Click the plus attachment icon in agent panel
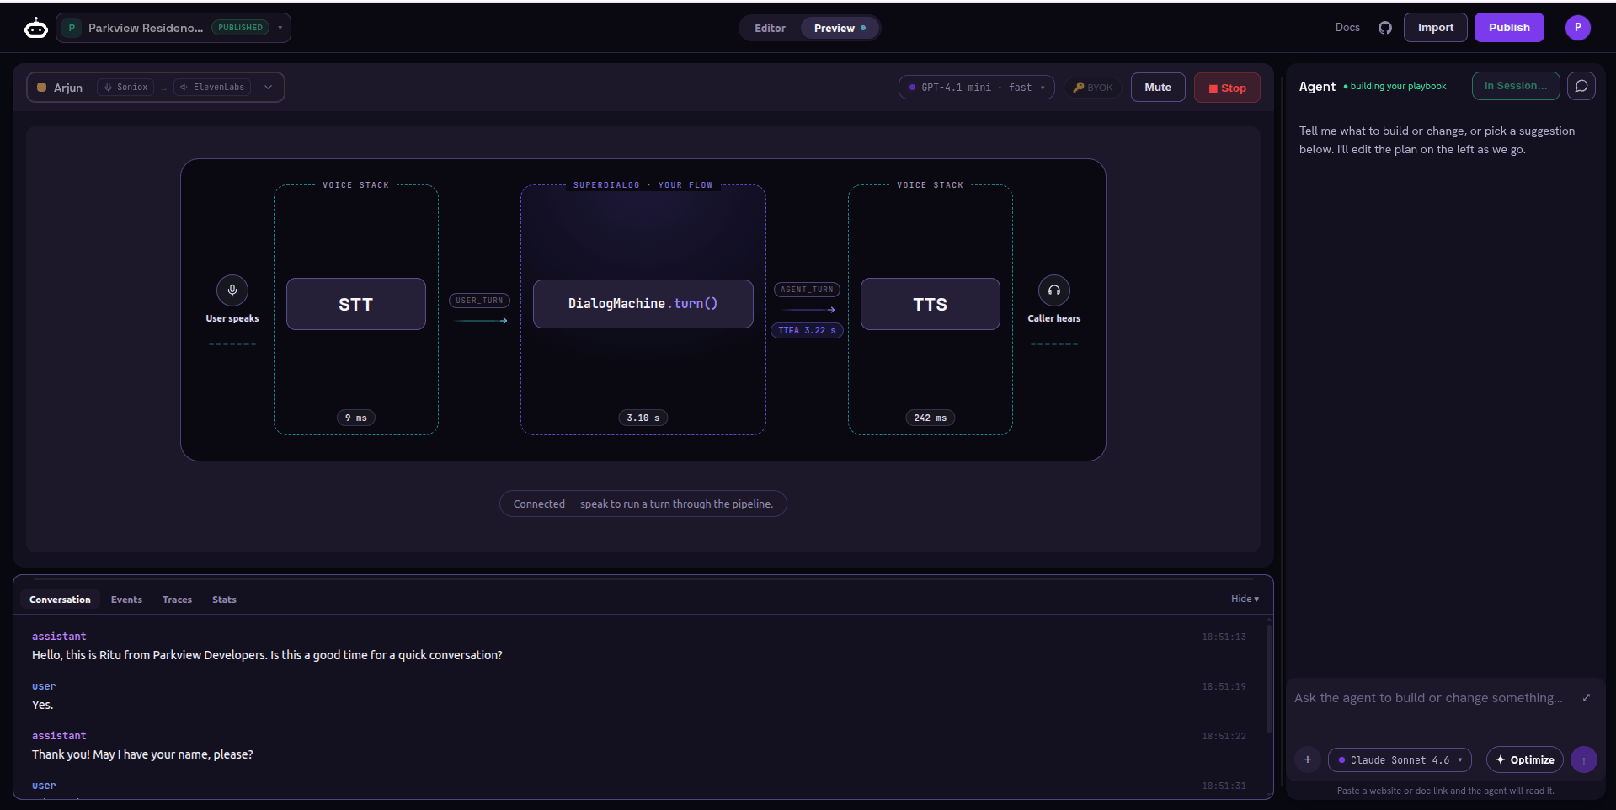Screen dimensions: 1616x810 (x=1308, y=759)
